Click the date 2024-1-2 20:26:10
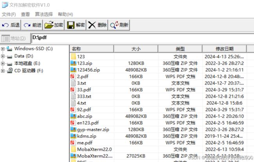The image size is (254, 162). [224, 116]
